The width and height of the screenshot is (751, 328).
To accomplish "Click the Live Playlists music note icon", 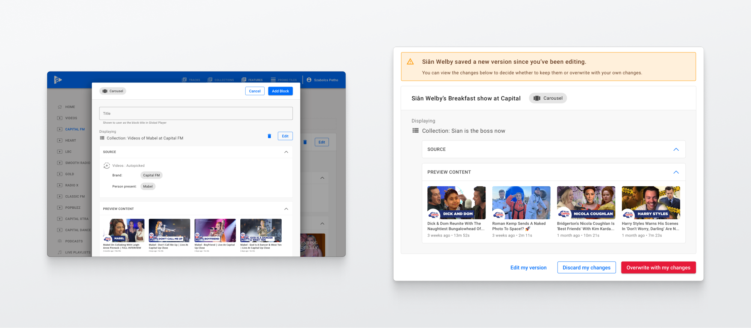I will (60, 252).
